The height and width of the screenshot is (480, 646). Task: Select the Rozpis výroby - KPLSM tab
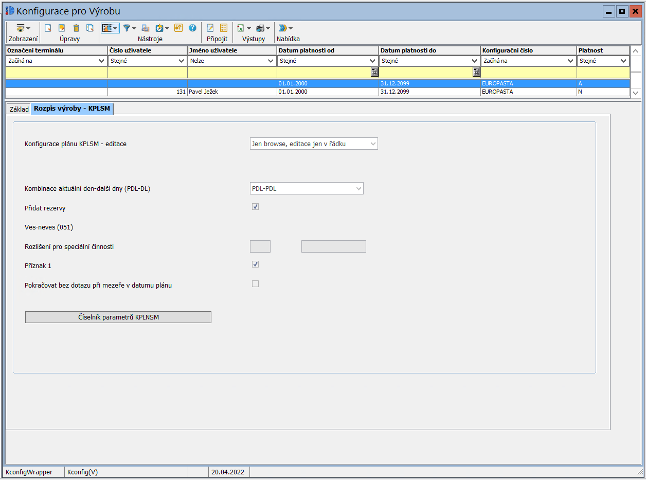72,109
